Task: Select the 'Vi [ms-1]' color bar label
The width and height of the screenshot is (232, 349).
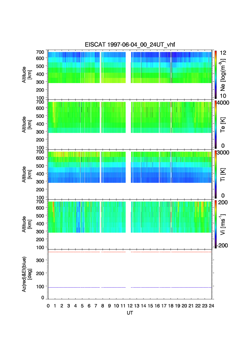Action: [x=223, y=224]
